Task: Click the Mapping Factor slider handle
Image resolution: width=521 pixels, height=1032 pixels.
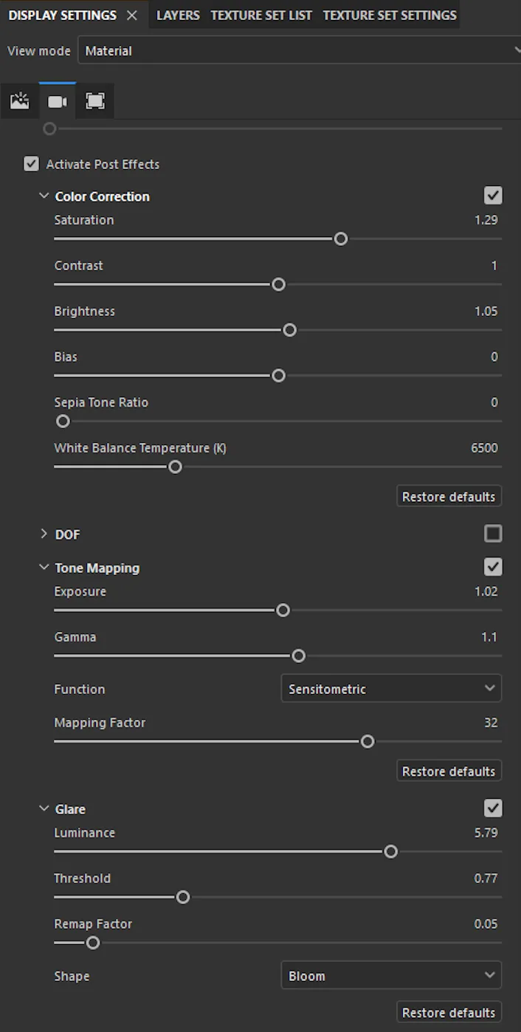Action: click(x=368, y=742)
